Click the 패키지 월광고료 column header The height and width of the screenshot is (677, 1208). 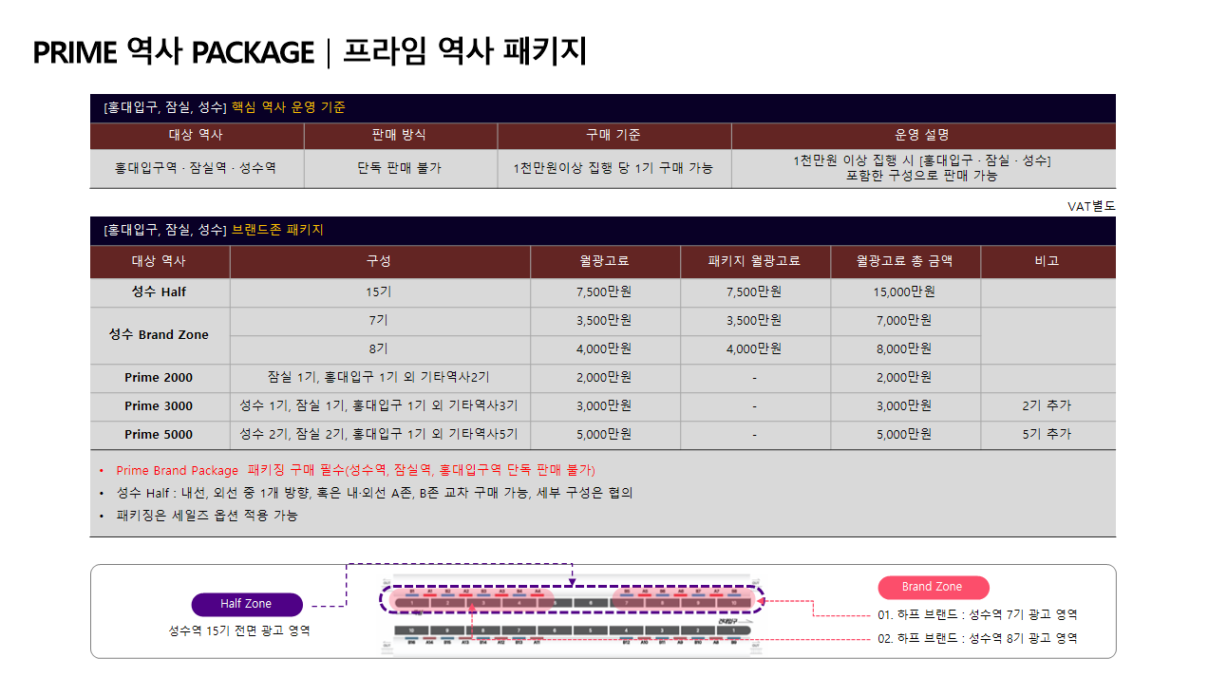coord(754,261)
